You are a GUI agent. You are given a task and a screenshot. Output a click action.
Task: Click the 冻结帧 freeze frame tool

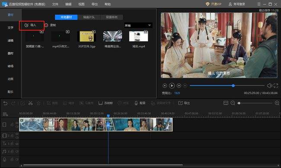(105, 103)
